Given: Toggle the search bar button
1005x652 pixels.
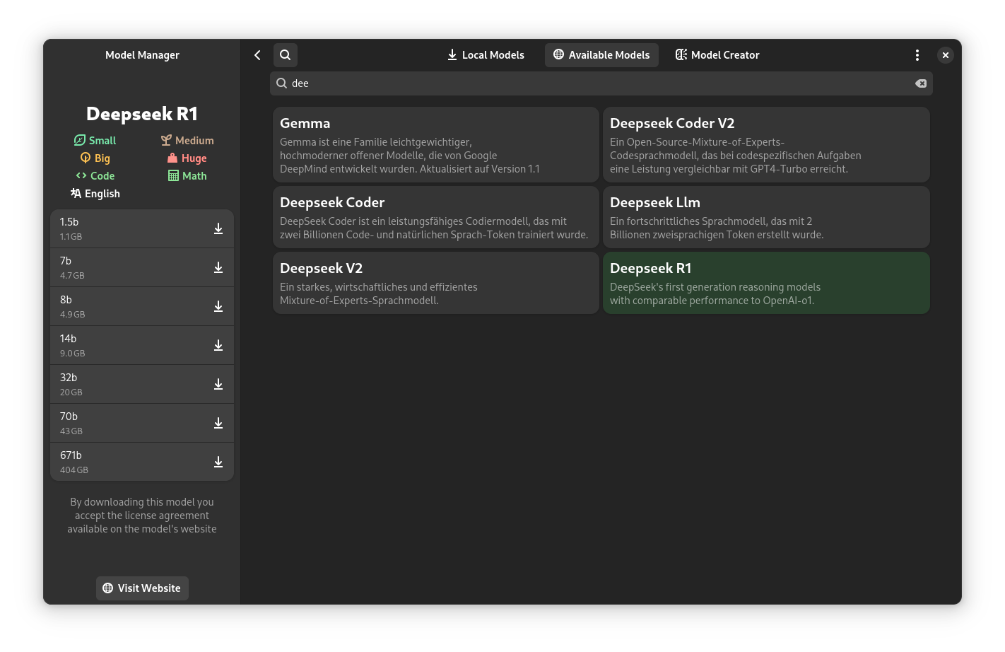Looking at the screenshot, I should point(285,55).
